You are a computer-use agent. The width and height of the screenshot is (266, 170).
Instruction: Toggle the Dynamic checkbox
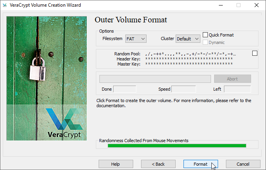[x=205, y=42]
